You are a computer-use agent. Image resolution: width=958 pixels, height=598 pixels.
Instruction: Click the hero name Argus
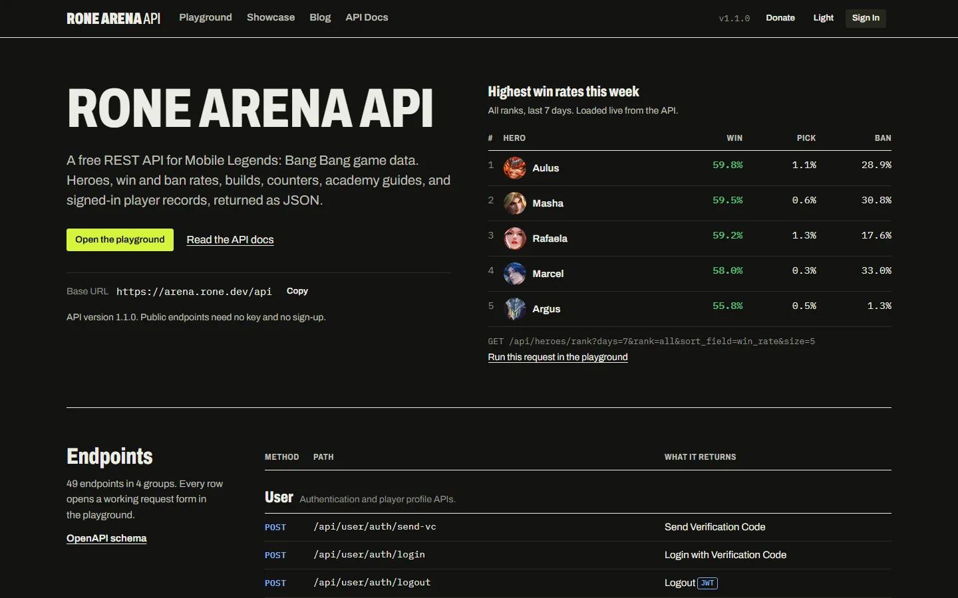(x=546, y=309)
